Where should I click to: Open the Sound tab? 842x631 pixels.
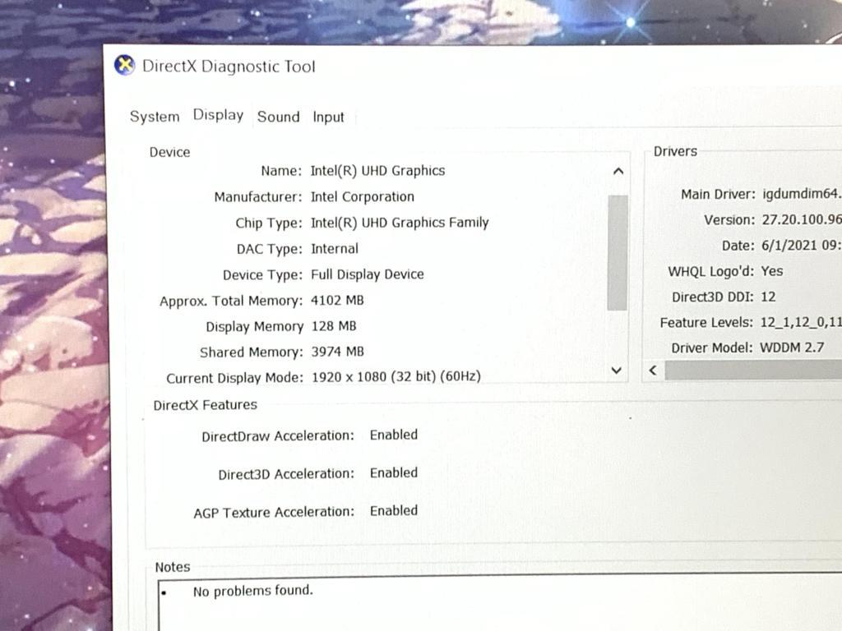[x=278, y=117]
